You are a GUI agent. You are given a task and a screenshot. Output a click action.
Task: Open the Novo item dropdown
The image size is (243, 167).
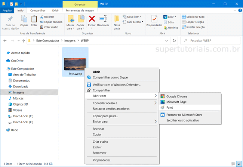pyautogui.click(x=135, y=17)
